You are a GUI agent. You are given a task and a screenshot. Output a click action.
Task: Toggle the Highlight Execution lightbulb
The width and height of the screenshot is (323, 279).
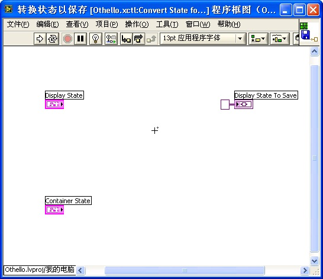96,39
